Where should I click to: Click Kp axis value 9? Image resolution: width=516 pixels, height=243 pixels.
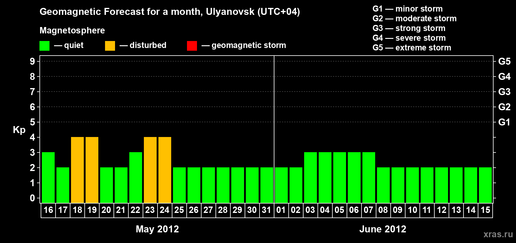pyautogui.click(x=32, y=61)
